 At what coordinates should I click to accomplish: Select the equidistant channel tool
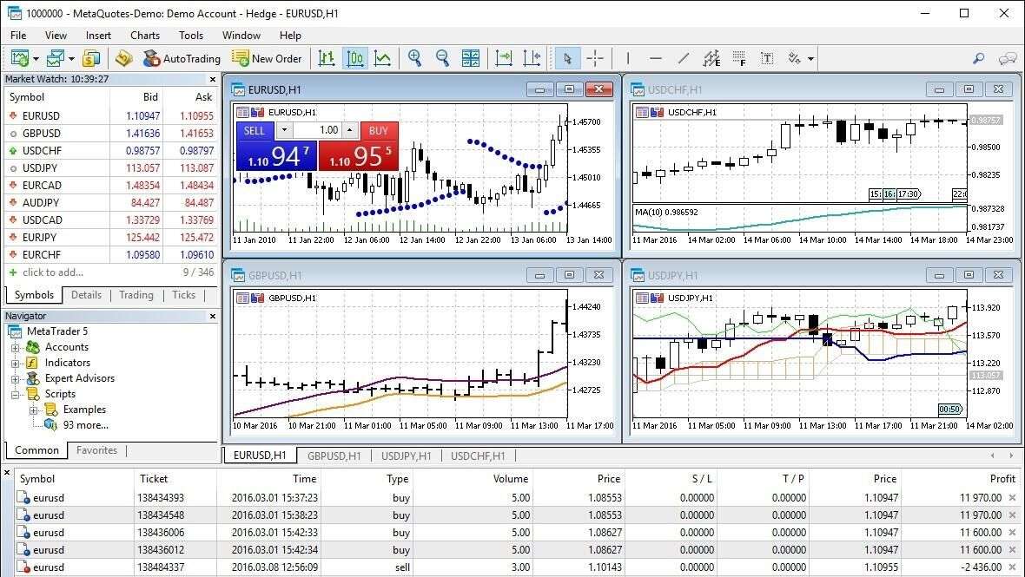pos(711,59)
